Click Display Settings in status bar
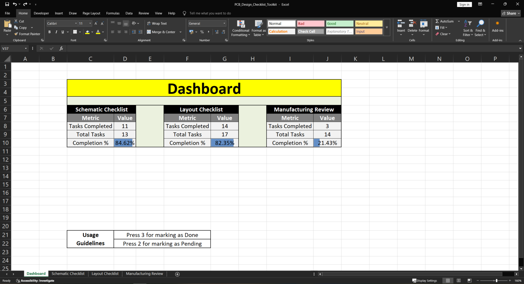Screen dimensions: 524x284 click(425, 280)
